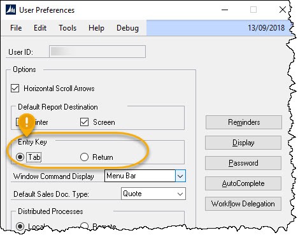Uncheck the Screen report destination checkbox

point(84,122)
